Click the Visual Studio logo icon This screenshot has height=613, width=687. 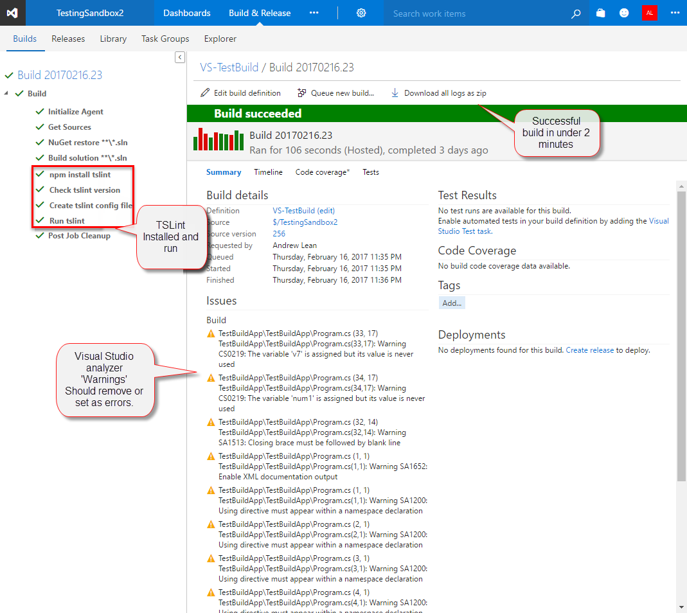[13, 13]
